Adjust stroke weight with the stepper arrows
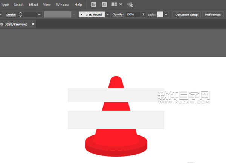This screenshot has width=226, height=163. (x=20, y=14)
